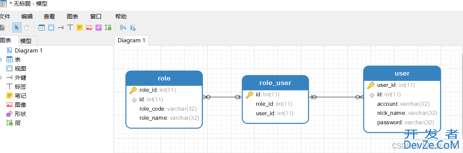Click the auto layout toolbar icon
This screenshot has width=463, height=153.
tap(123, 28)
